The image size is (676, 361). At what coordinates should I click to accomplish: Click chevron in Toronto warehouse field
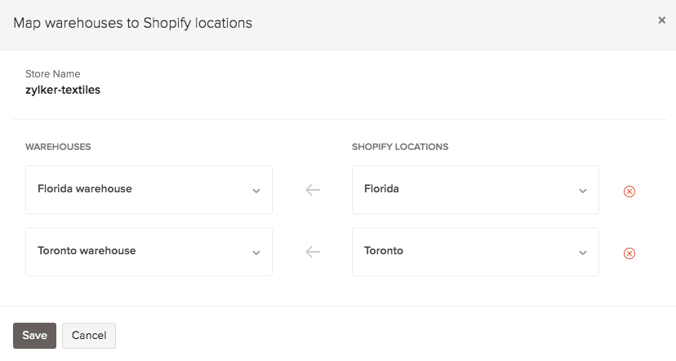[x=256, y=253]
